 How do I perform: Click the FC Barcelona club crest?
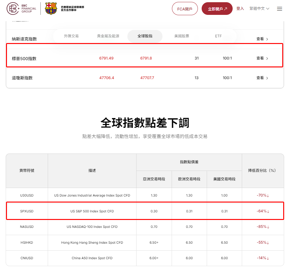pyautogui.click(x=51, y=8)
